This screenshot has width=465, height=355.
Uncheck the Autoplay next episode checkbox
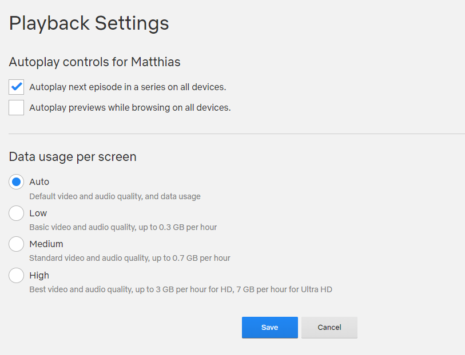(17, 87)
